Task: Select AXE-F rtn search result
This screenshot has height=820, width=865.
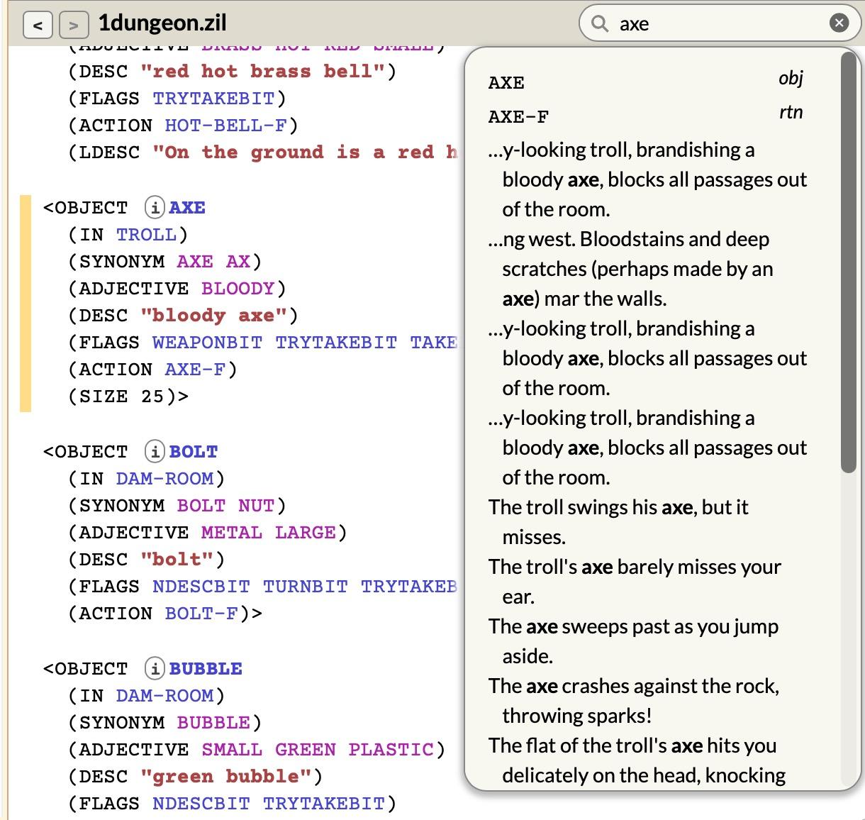Action: (646, 115)
